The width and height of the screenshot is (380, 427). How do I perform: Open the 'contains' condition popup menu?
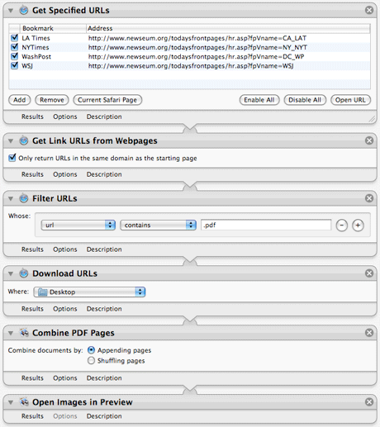click(x=158, y=225)
